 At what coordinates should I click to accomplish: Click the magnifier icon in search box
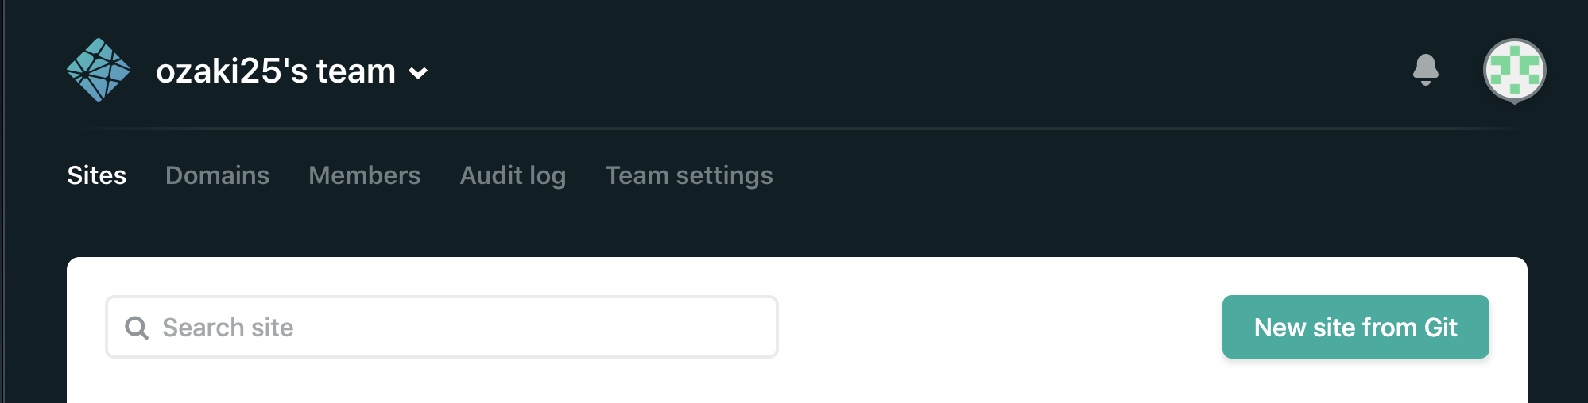(137, 328)
